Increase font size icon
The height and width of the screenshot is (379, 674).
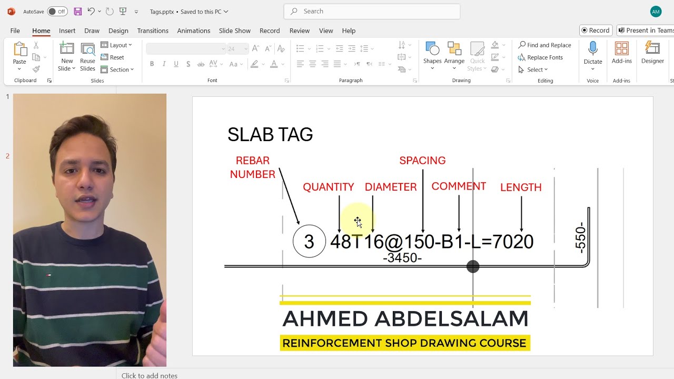pyautogui.click(x=255, y=48)
